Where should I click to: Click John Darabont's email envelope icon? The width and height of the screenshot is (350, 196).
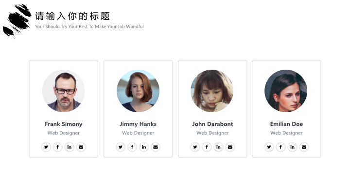[230, 147]
